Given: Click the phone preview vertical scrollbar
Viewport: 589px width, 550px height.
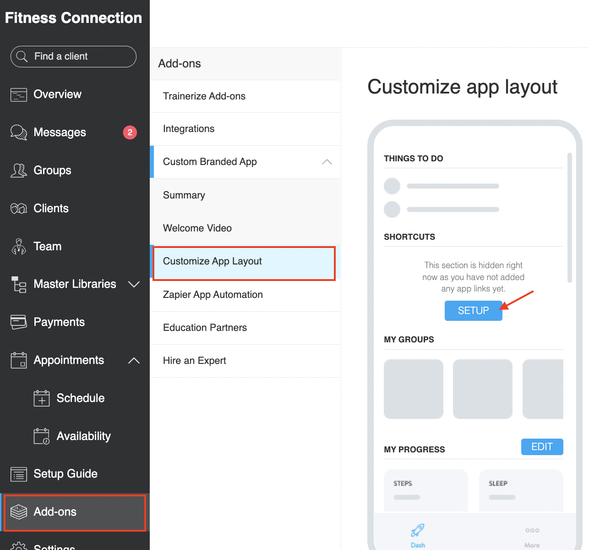Looking at the screenshot, I should [570, 218].
